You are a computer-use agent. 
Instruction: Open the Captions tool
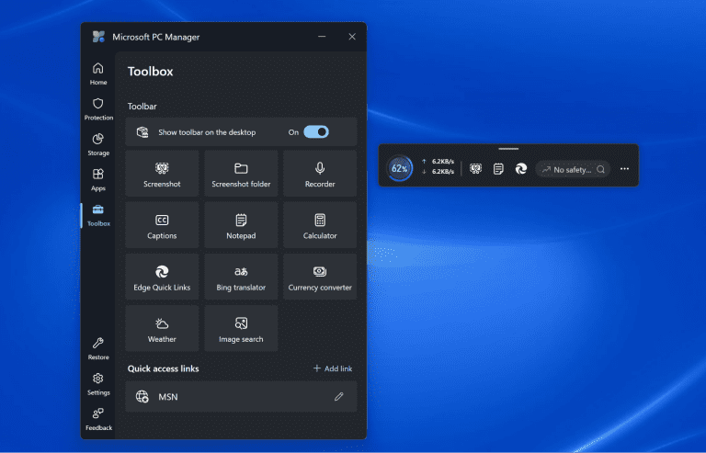[162, 225]
